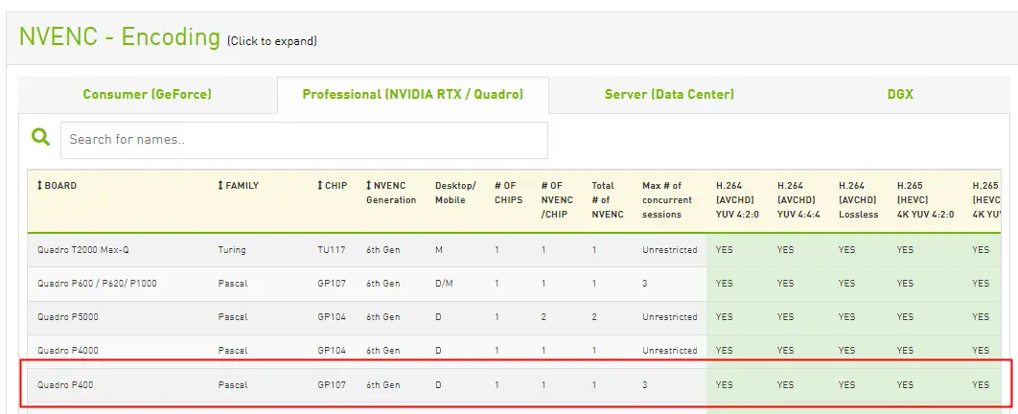
Task: Click 6th Gen in Quadro P5000 row
Action: 383,317
